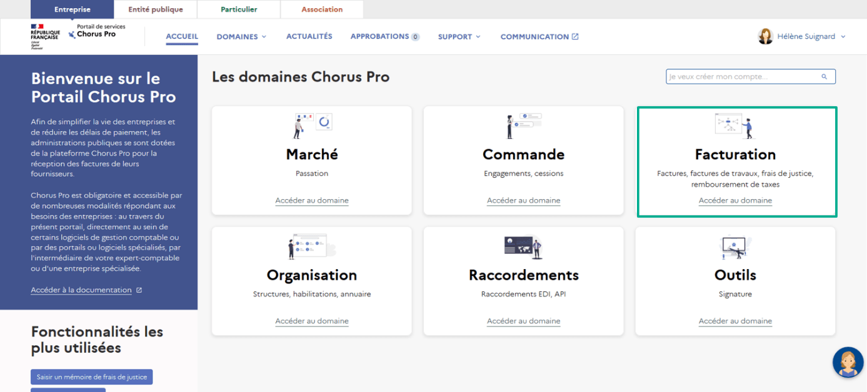
Task: Switch to the Entité publique tab
Action: [156, 9]
